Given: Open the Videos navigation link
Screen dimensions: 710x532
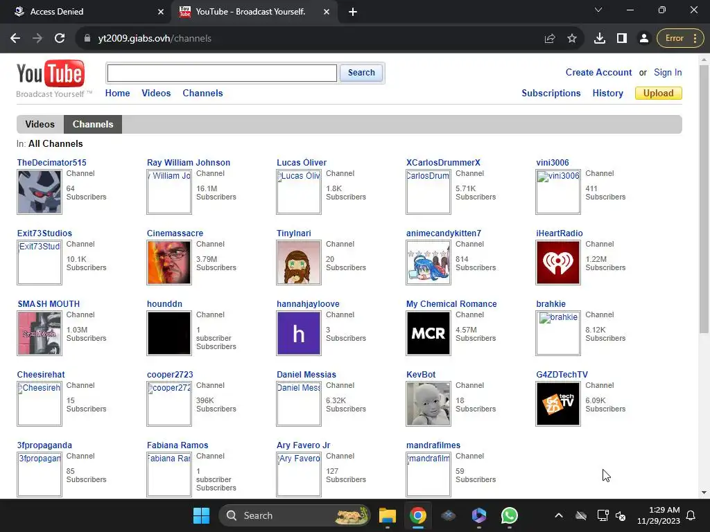Looking at the screenshot, I should point(156,94).
